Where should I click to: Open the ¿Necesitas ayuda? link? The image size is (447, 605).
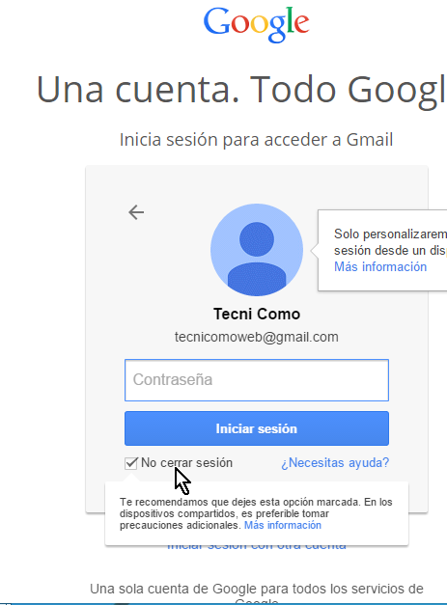335,462
